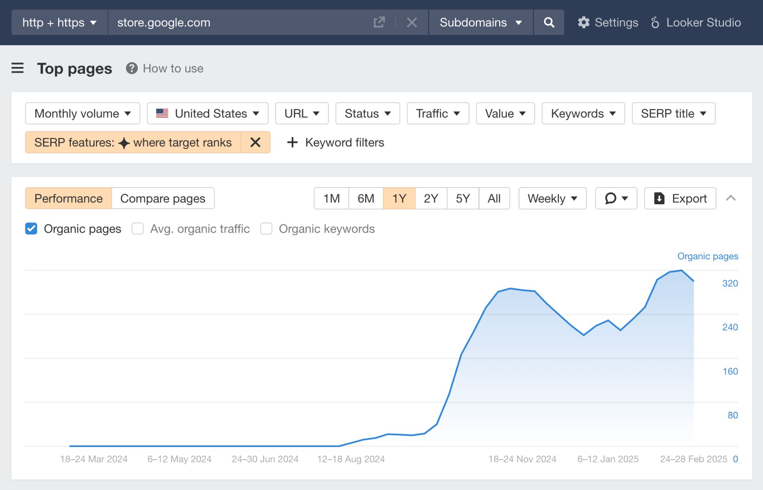Open the Subdomains mode dropdown

tap(480, 22)
